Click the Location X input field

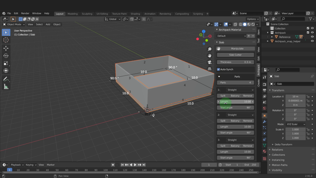click(x=295, y=96)
